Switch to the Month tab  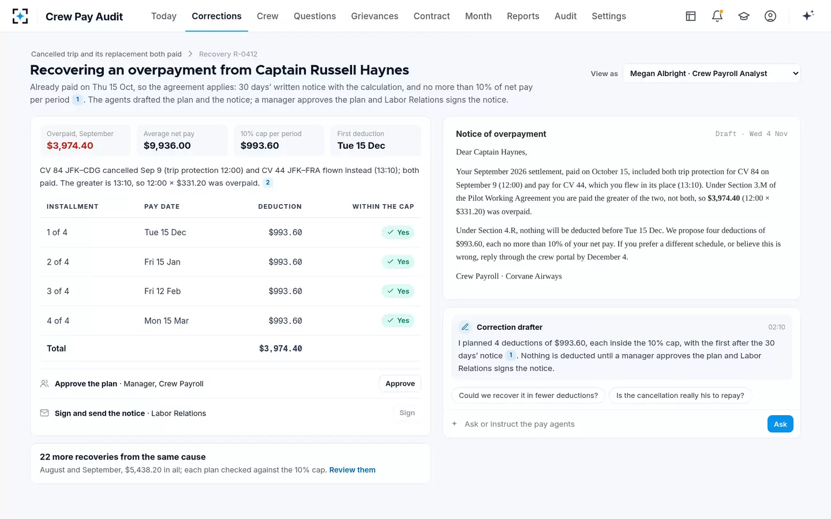point(478,16)
